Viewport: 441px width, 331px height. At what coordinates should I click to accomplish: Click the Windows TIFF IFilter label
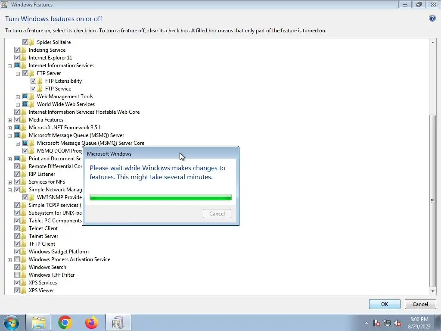pyautogui.click(x=52, y=275)
